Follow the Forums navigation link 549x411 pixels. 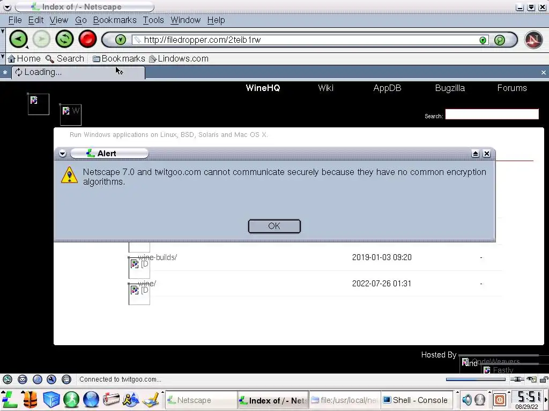[x=512, y=88]
